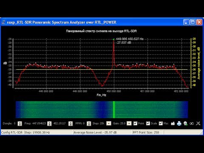Click the start frequency value 447.094623
The image size is (204, 153).
tap(39, 123)
